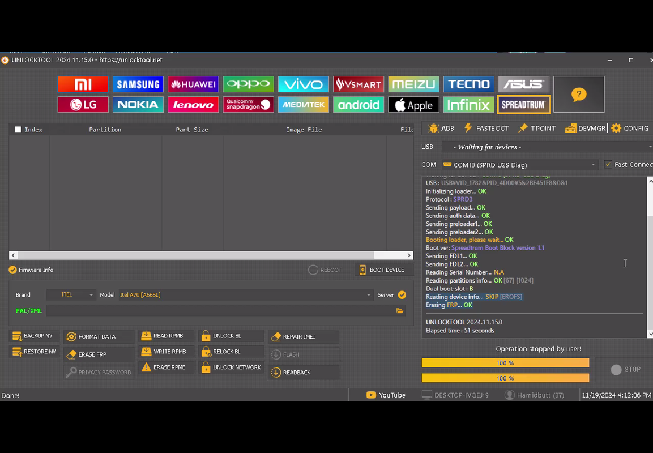Click the Partition column header
Viewport: 653px width, 453px height.
105,130
